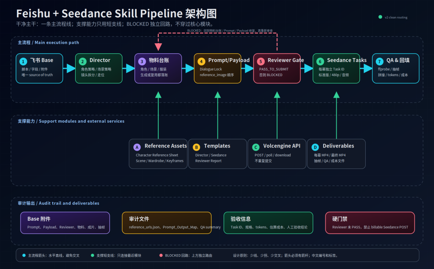Image resolution: width=434 pixels, height=269 pixels.
Task: Click the 主流程 / Main execution path label
Action: coord(49,42)
